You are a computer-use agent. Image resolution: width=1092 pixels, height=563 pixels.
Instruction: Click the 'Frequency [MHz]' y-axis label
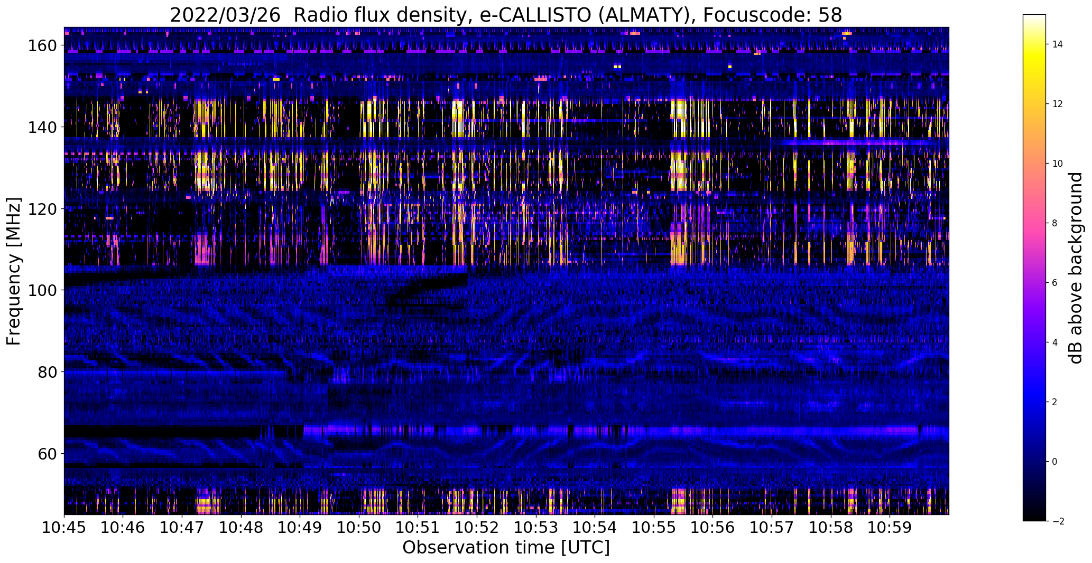pyautogui.click(x=14, y=271)
